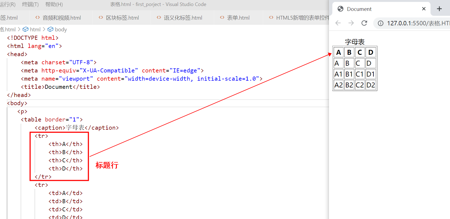Open the 帮助(H) menu
The image size is (450, 219).
[54, 4]
